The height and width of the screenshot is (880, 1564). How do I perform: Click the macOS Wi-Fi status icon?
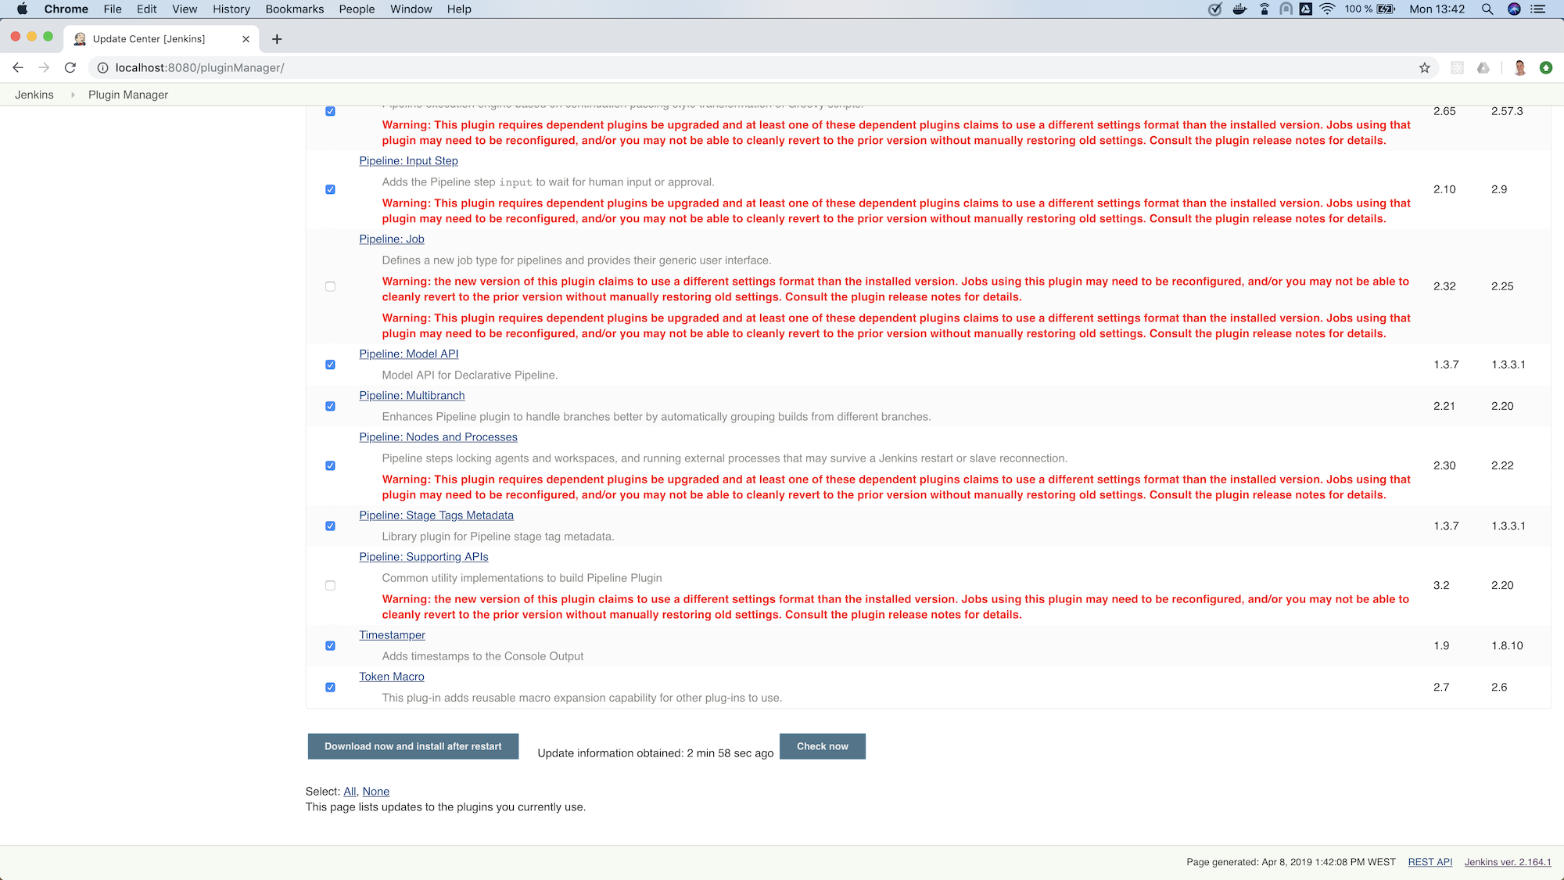click(x=1323, y=9)
